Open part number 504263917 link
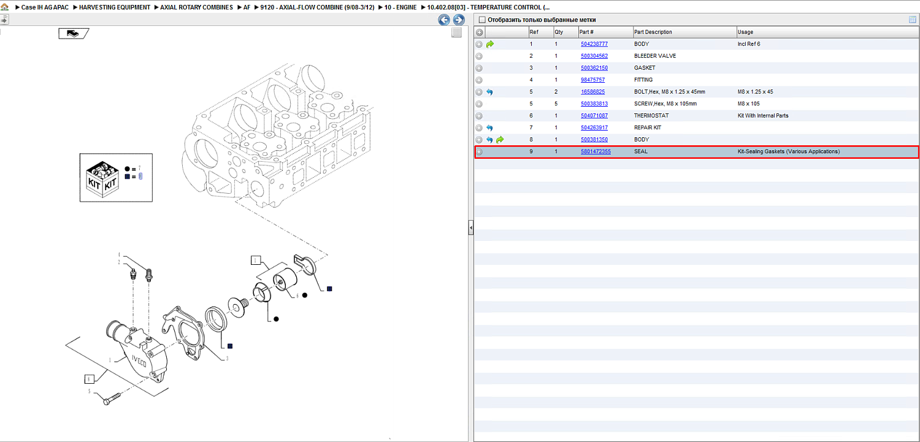 [x=594, y=128]
